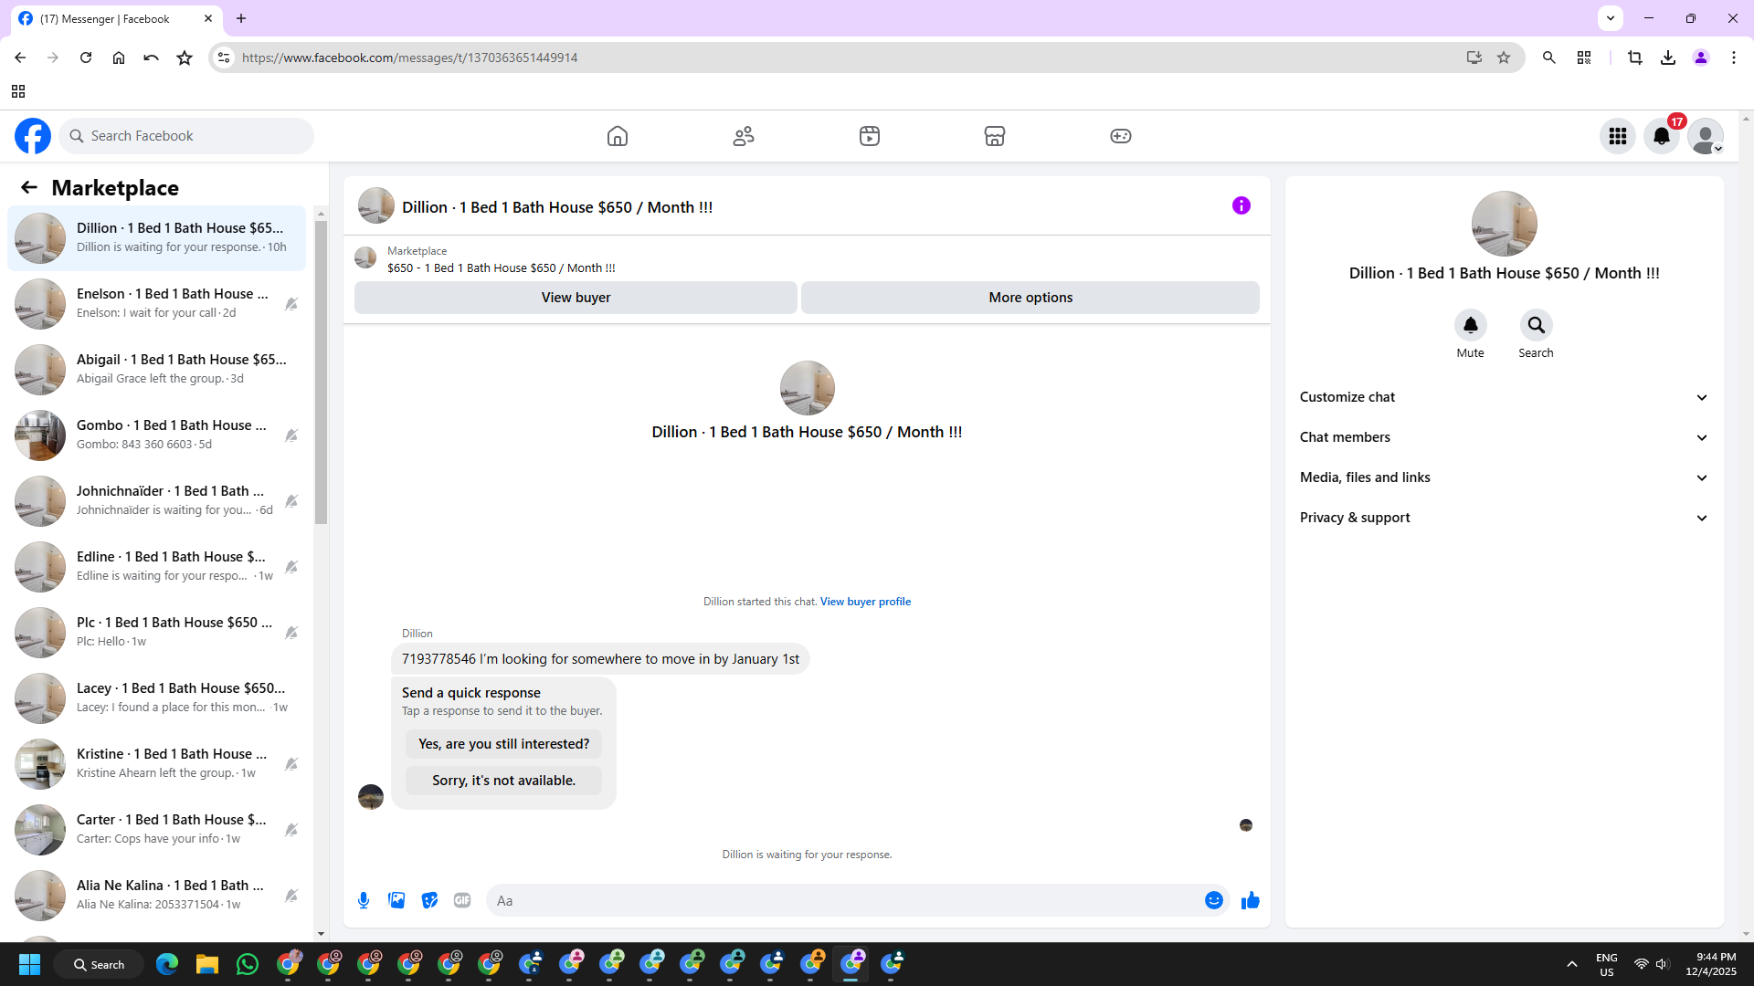The height and width of the screenshot is (986, 1754).
Task: Expand the Customize chat section
Action: point(1504,397)
